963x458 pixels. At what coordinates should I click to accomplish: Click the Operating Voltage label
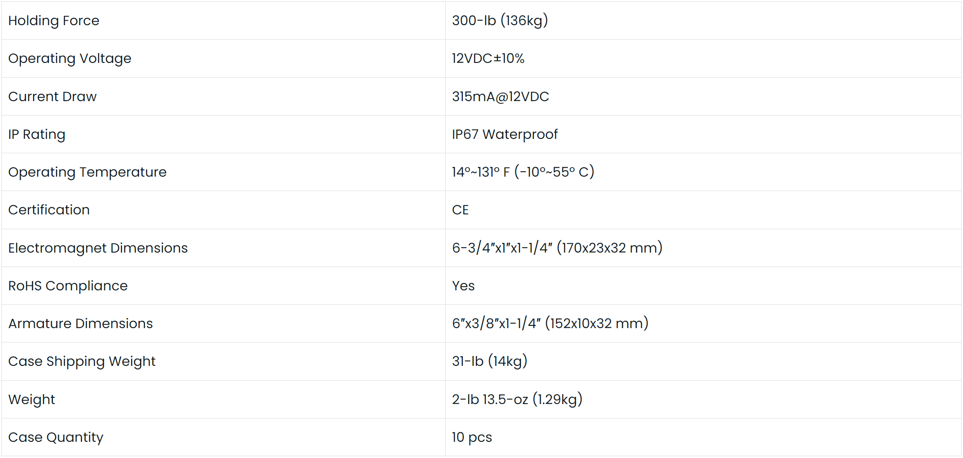click(70, 58)
